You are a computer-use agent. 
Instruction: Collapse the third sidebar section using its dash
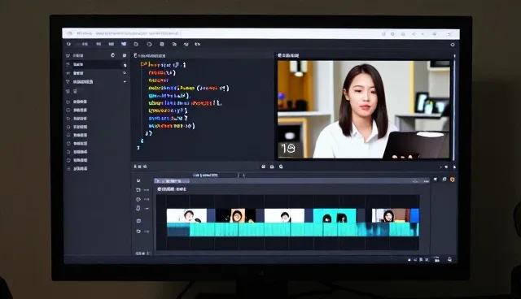tap(125, 81)
